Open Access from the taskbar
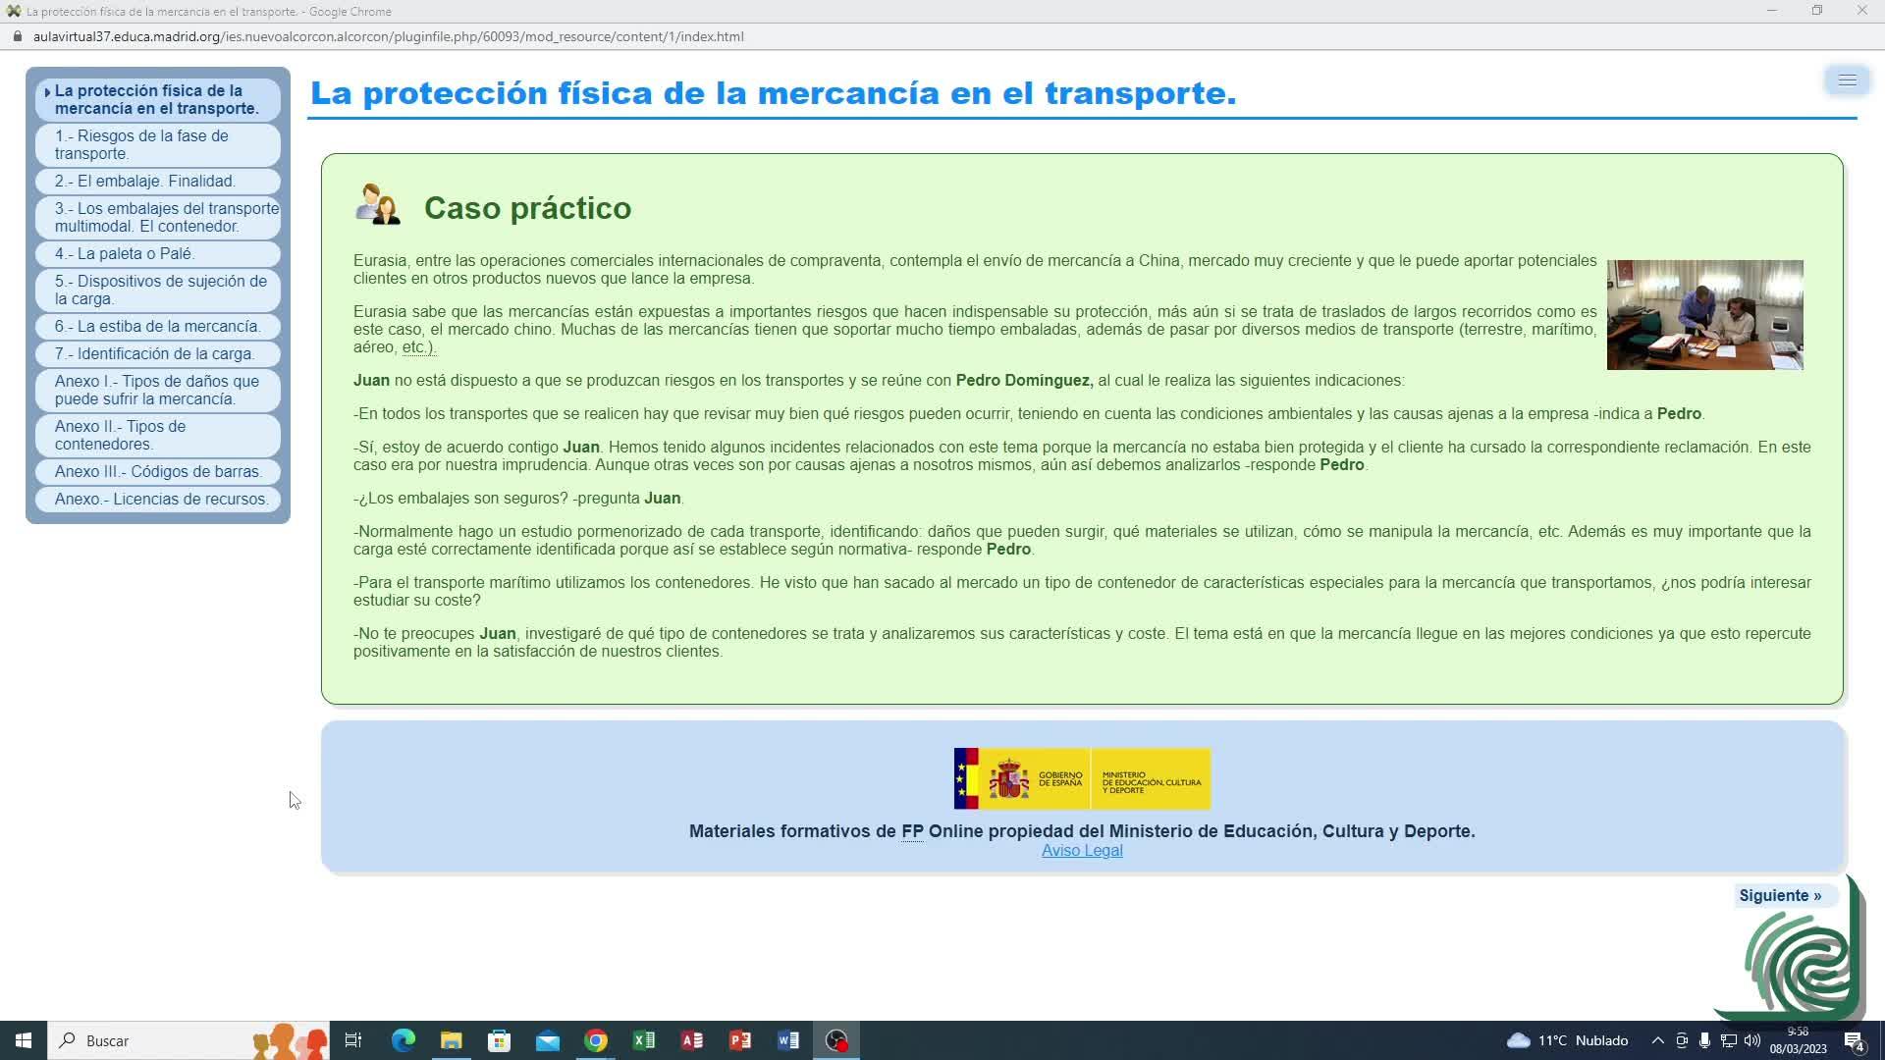 click(692, 1040)
